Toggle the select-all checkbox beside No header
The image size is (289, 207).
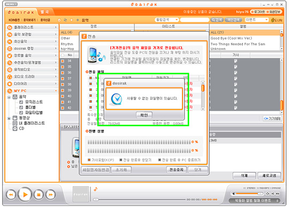[63, 55]
